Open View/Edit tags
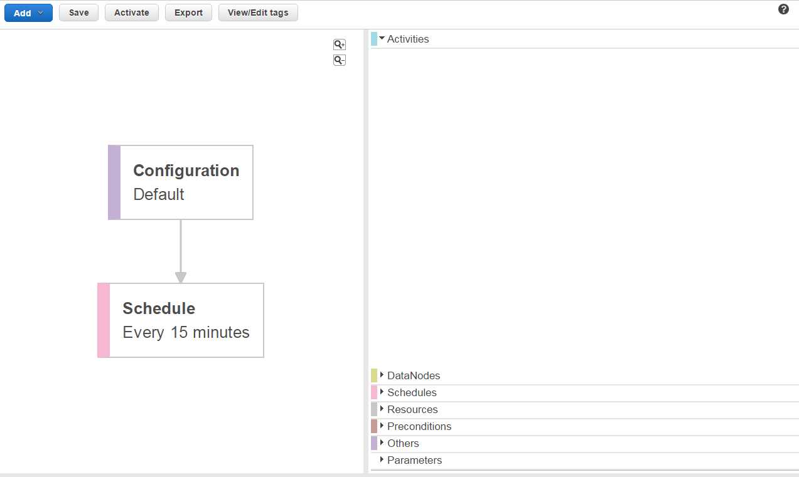Viewport: 799px width, 477px height. pyautogui.click(x=258, y=13)
